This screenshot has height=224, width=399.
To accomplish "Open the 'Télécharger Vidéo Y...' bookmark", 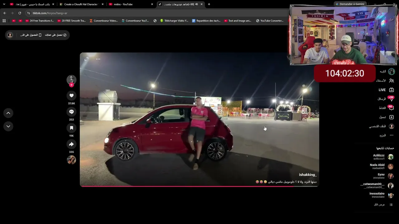I will click(x=174, y=21).
